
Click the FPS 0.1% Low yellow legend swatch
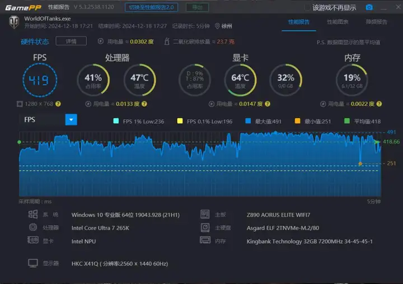[180, 121]
